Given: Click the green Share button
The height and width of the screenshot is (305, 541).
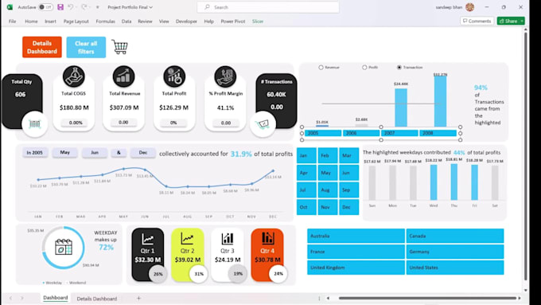Looking at the screenshot, I should tap(508, 21).
